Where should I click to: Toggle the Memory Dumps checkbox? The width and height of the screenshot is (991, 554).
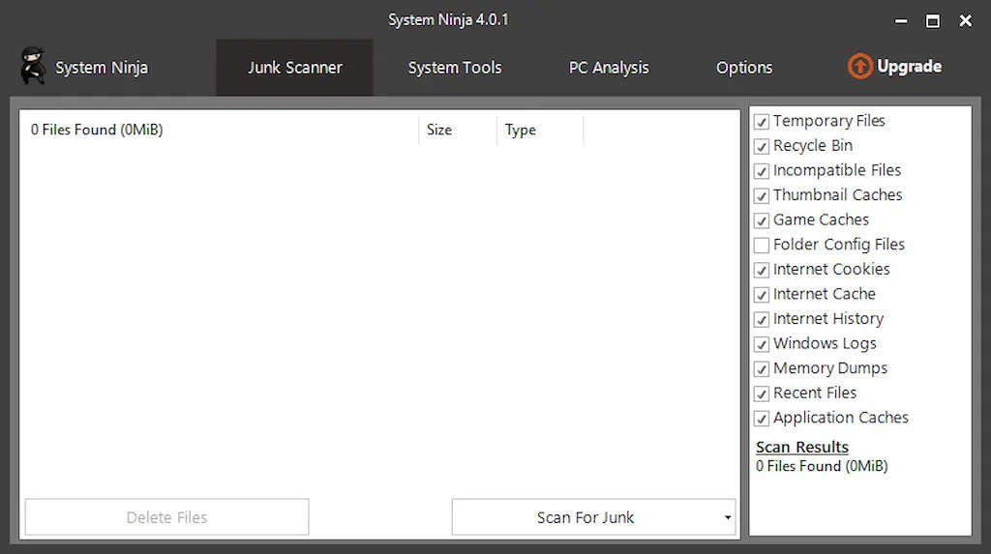click(x=762, y=369)
